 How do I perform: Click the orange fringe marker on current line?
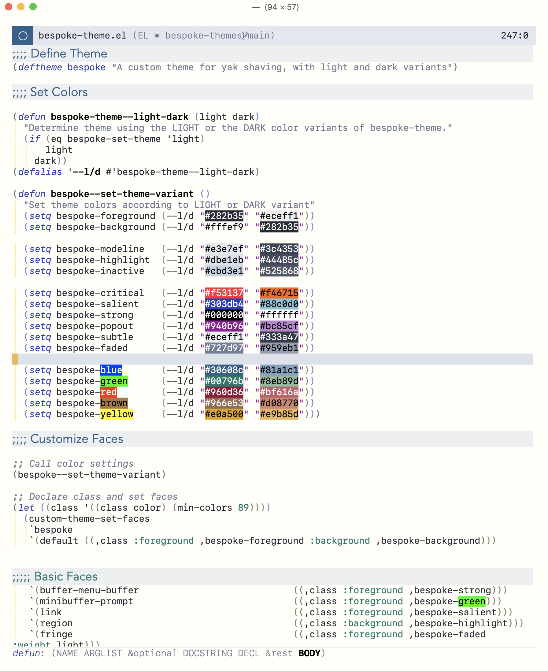(15, 359)
